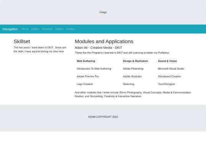Open the Home nav link
Viewport: 206px width, 154px height.
[x=25, y=29]
